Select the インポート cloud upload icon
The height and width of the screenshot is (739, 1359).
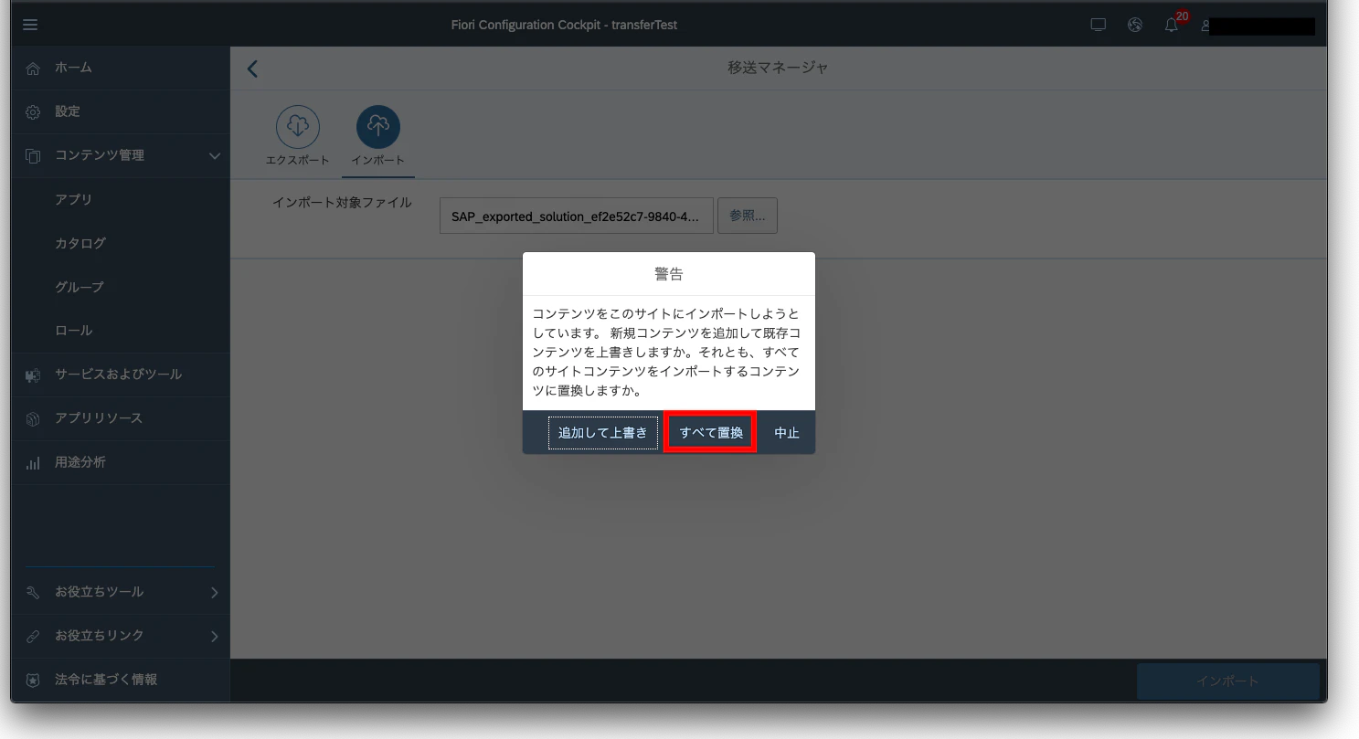(x=377, y=127)
